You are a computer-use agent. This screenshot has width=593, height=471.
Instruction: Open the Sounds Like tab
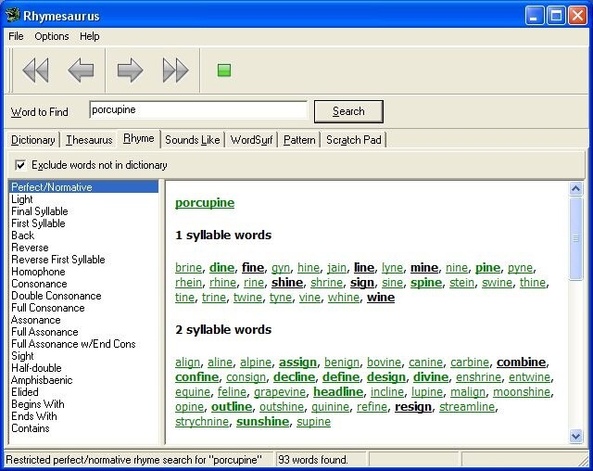[193, 140]
